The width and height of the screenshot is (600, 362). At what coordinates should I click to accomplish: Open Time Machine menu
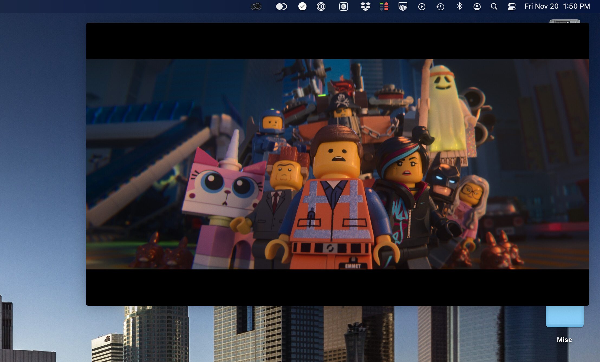click(440, 6)
